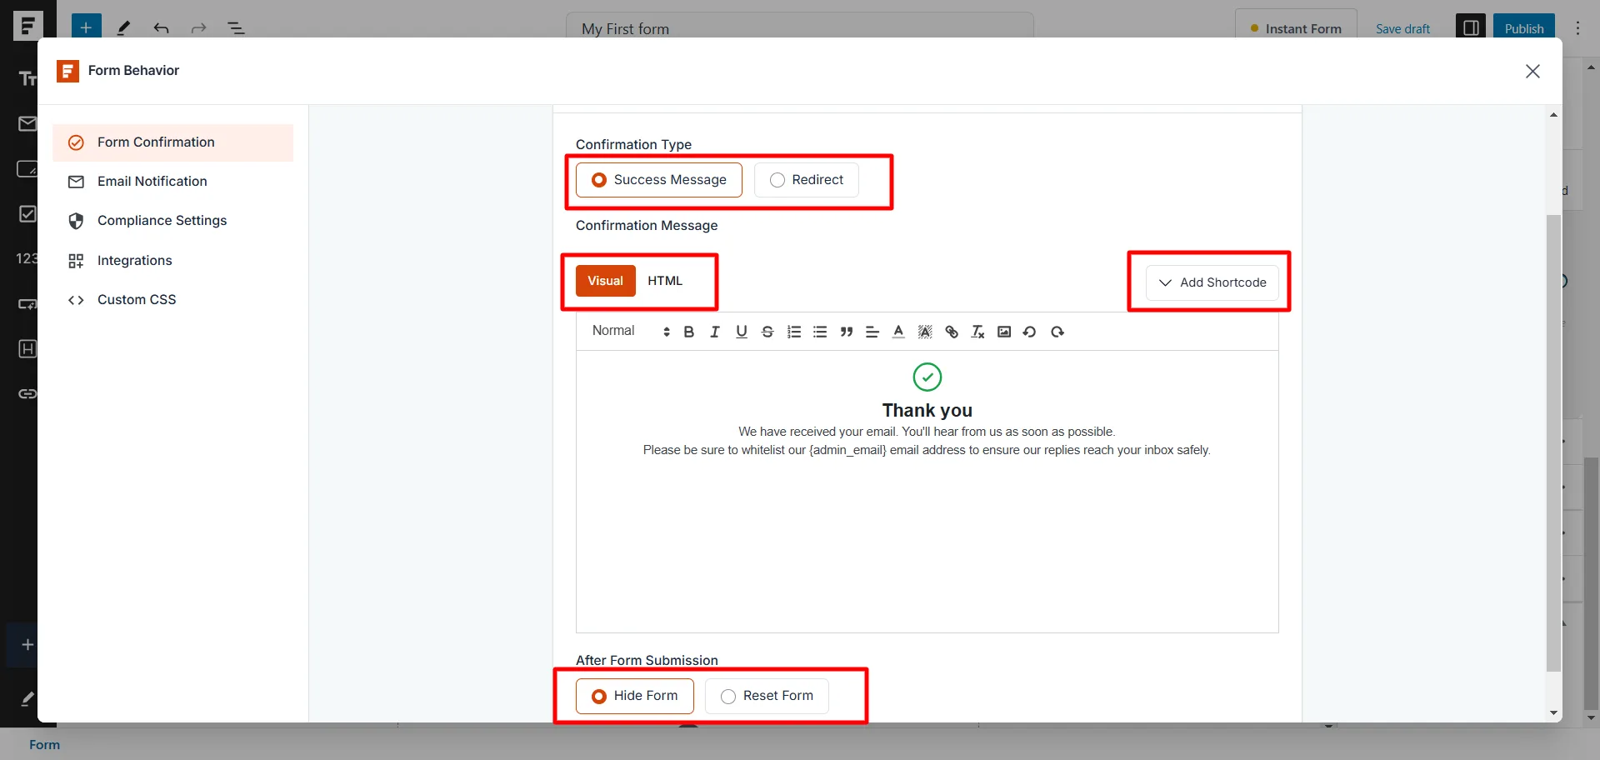Select the Redirect confirmation type
Screen dimensions: 1600x760
coord(806,179)
